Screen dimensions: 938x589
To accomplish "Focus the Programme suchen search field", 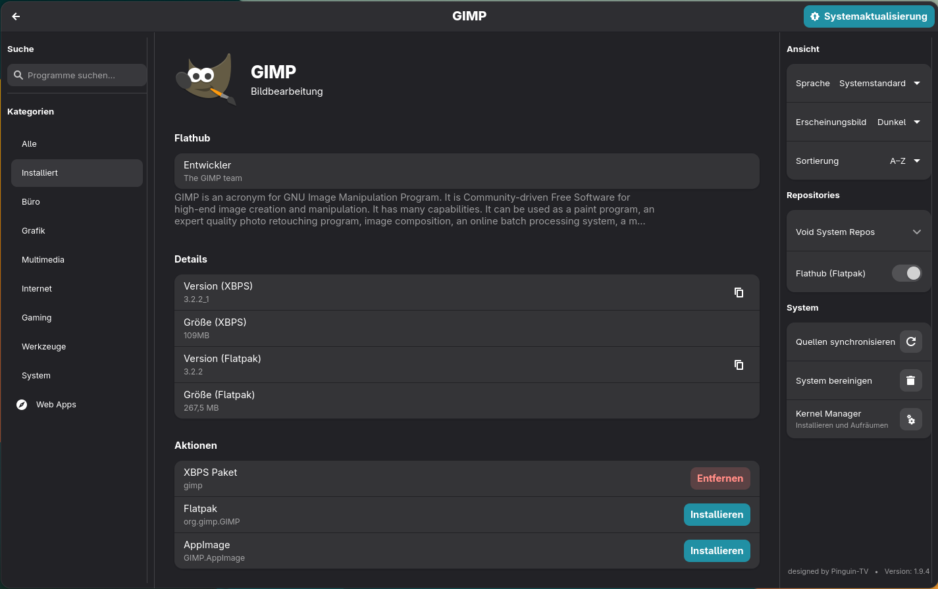I will tap(77, 75).
